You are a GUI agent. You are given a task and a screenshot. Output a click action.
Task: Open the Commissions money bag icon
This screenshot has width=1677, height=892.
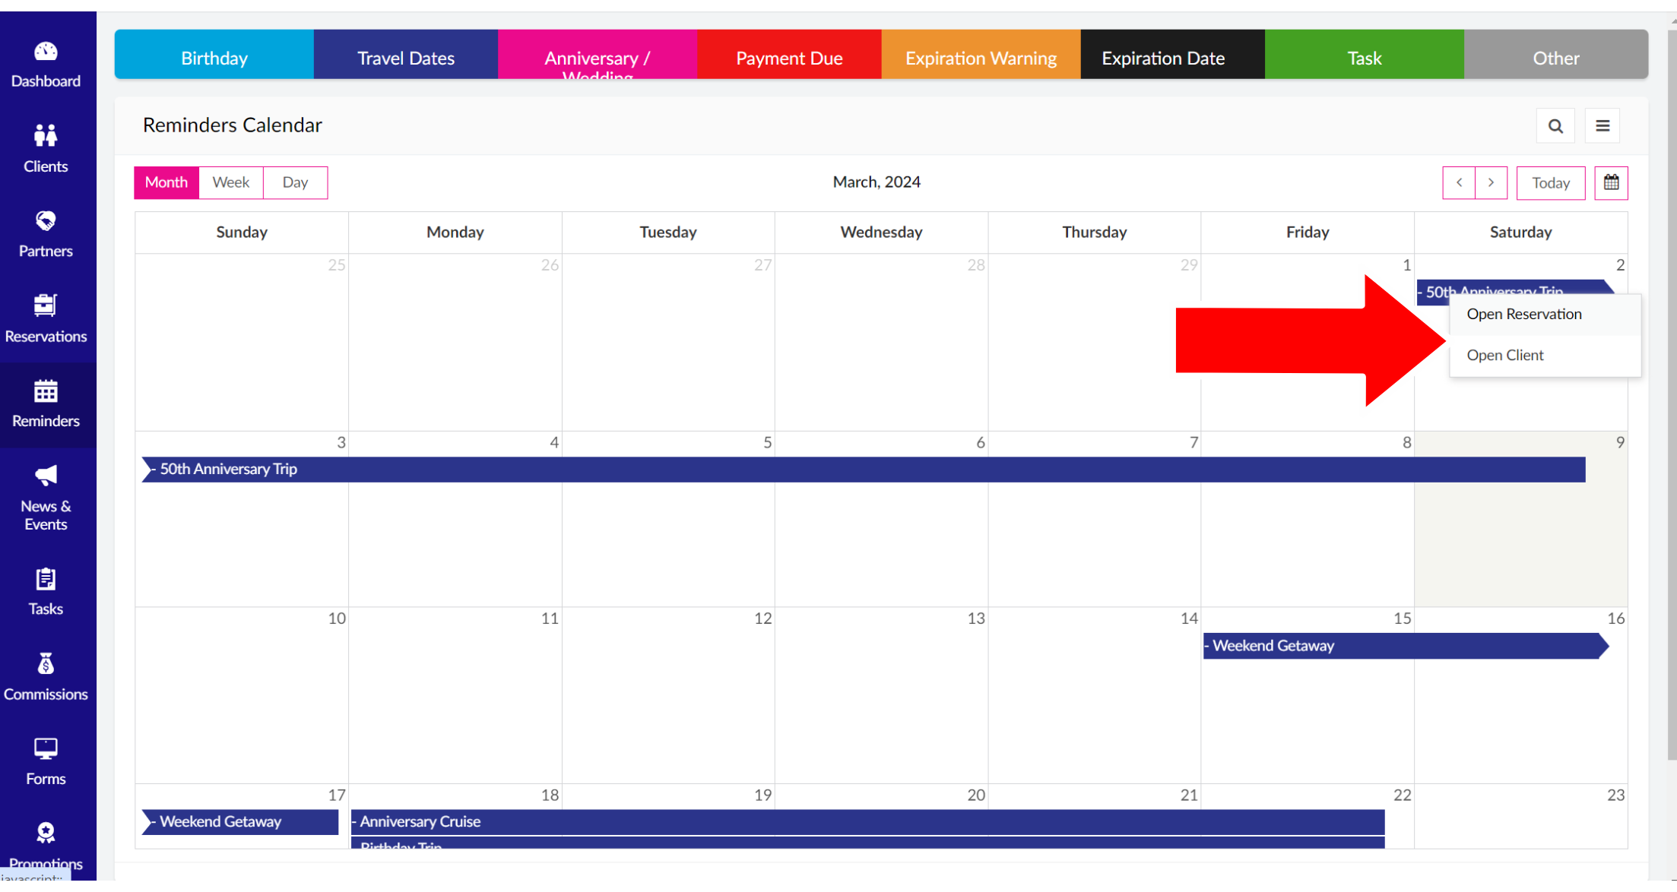tap(46, 665)
